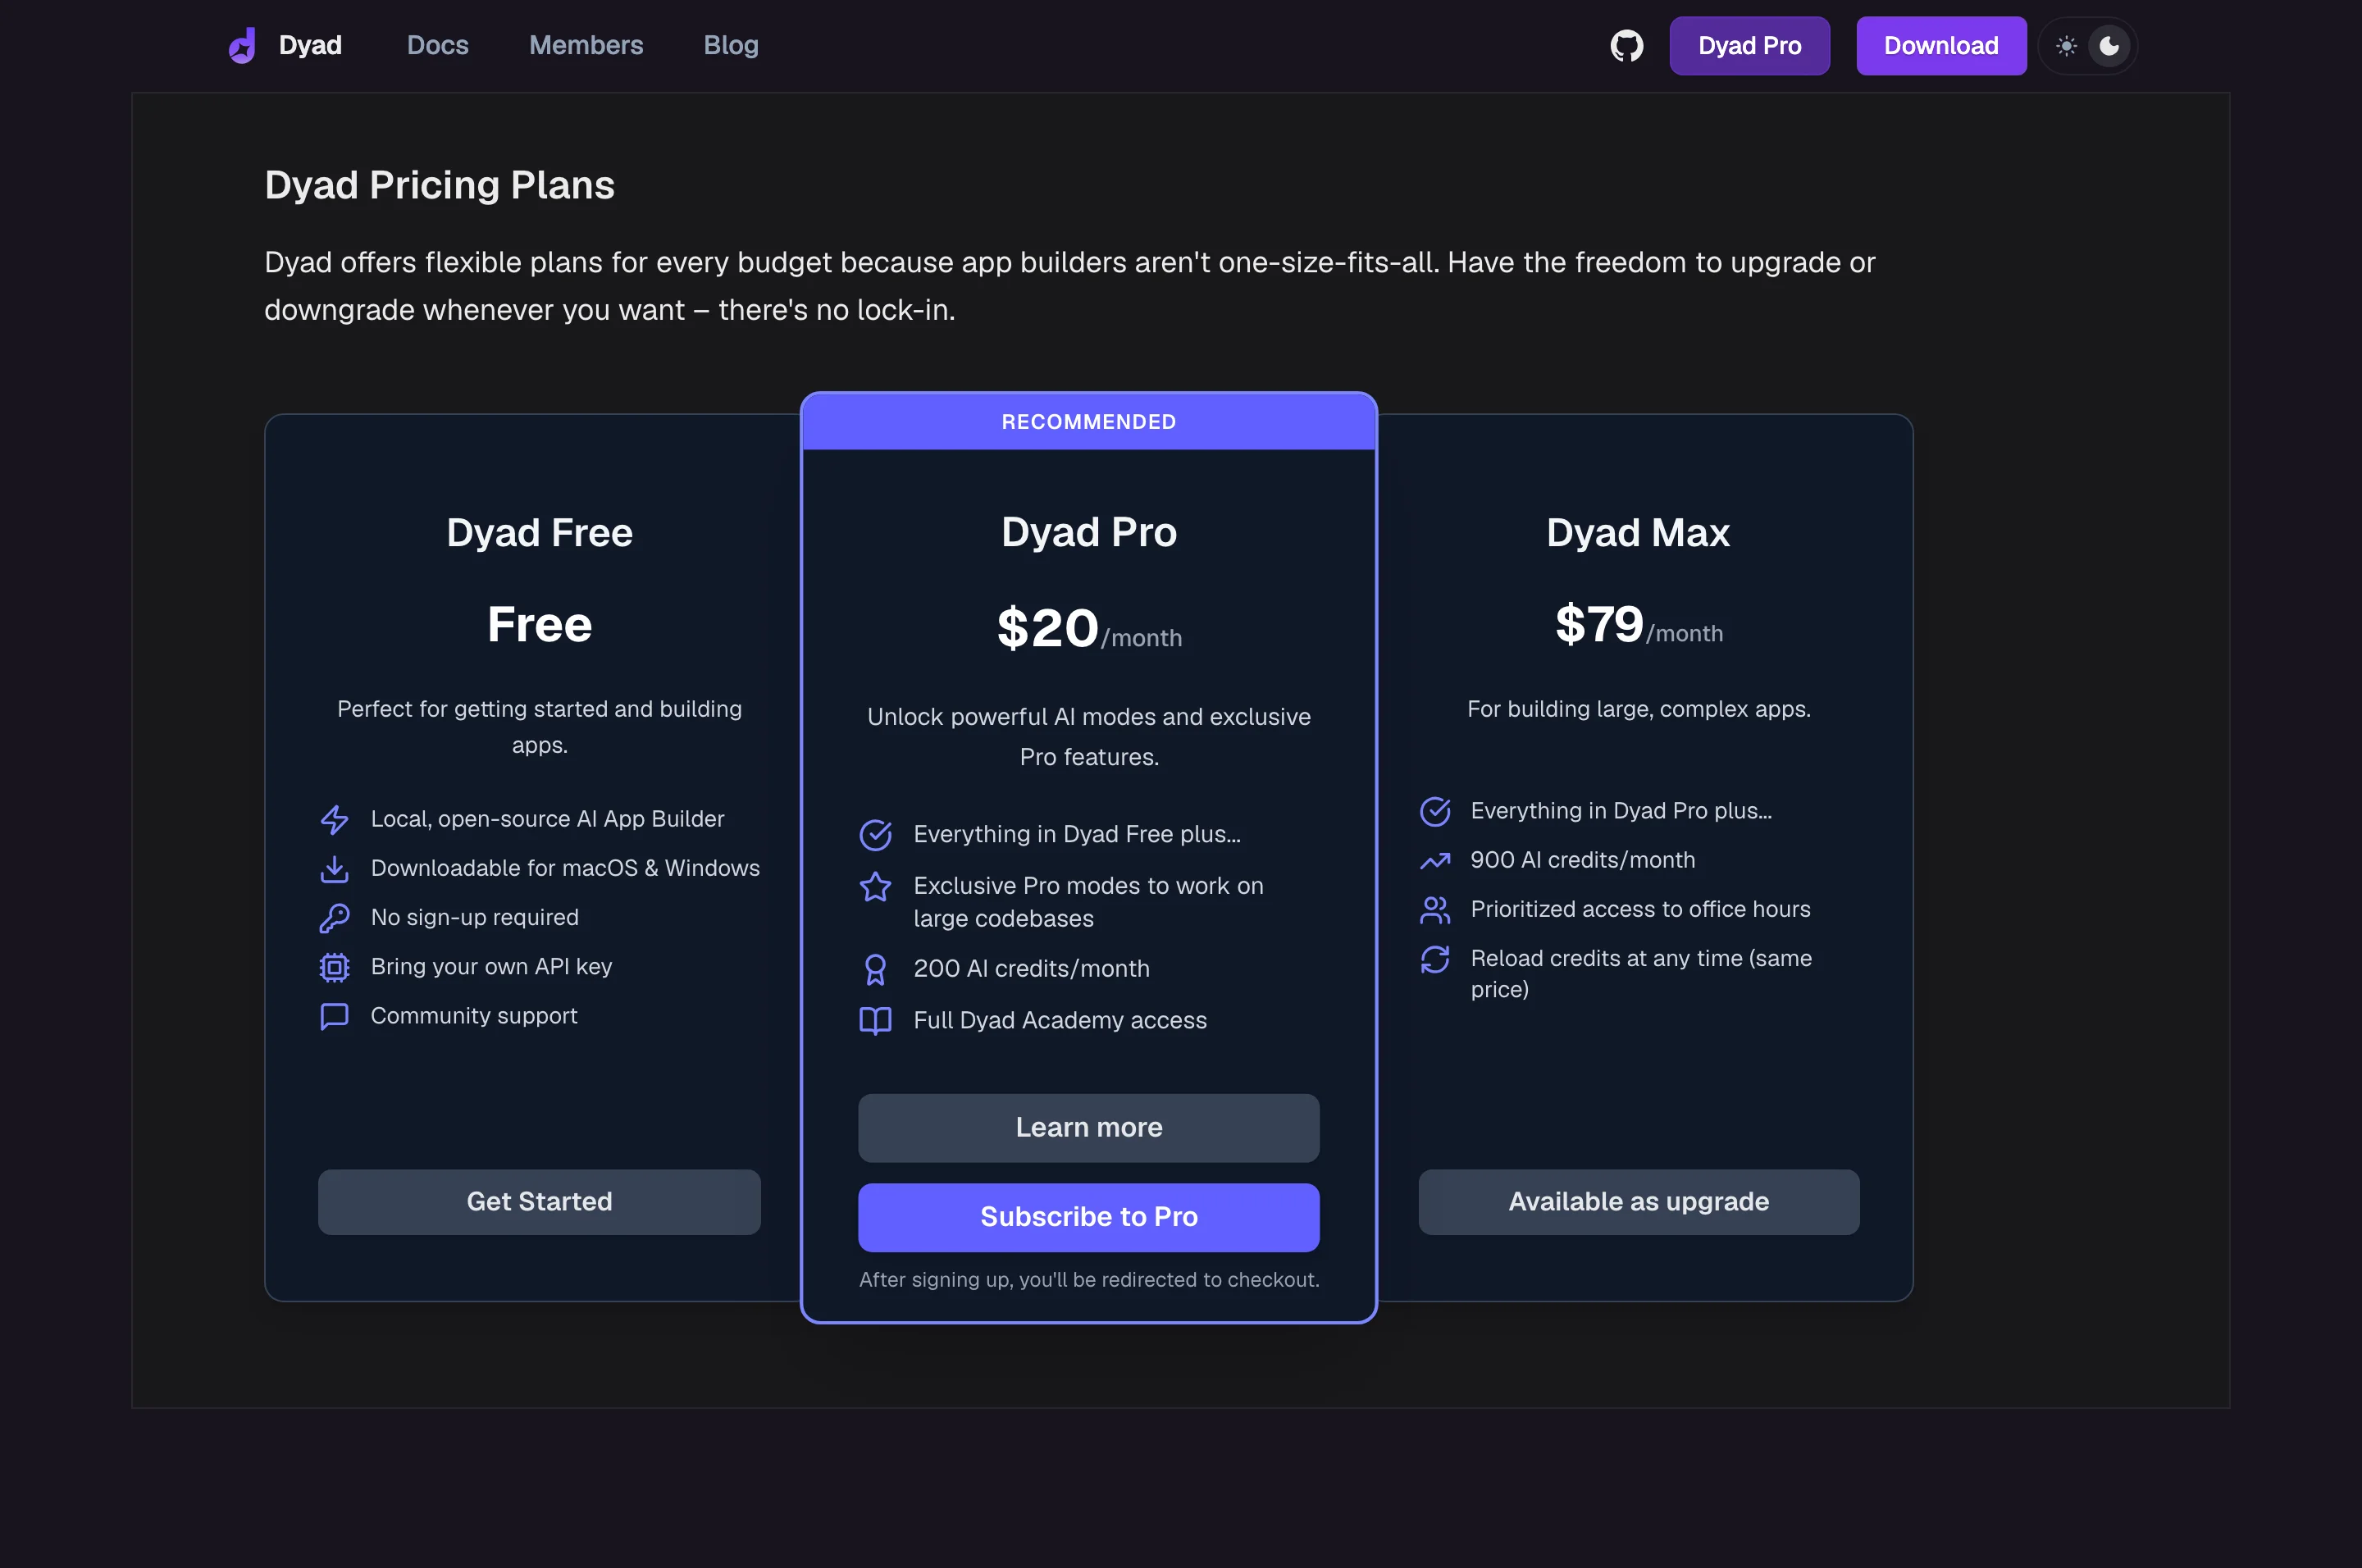Click the chip icon beside Bring your own API key
Screen dimensions: 2362x1568
point(334,966)
